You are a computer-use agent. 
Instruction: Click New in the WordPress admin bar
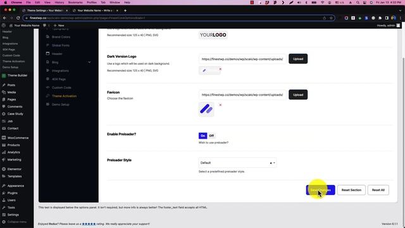(x=59, y=25)
